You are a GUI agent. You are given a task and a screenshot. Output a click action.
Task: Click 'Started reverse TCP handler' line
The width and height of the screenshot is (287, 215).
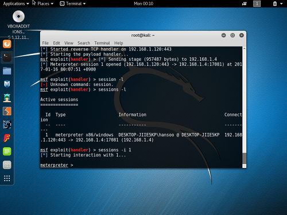pyautogui.click(x=106, y=49)
